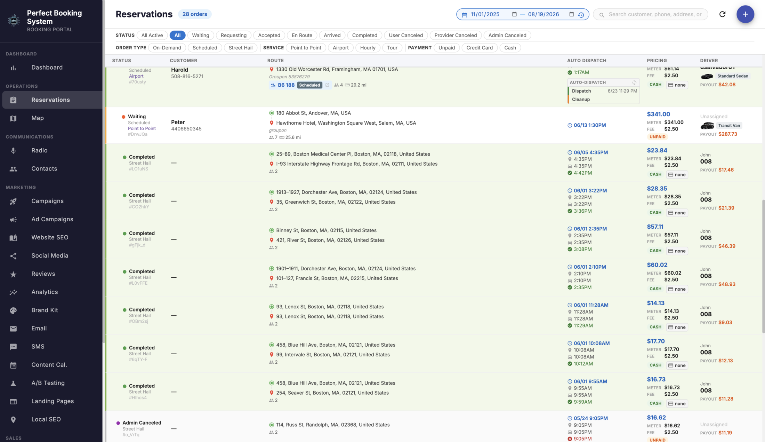Open the edit flight icon next to B6 188
Viewport: 765px width, 442px height.
327,85
